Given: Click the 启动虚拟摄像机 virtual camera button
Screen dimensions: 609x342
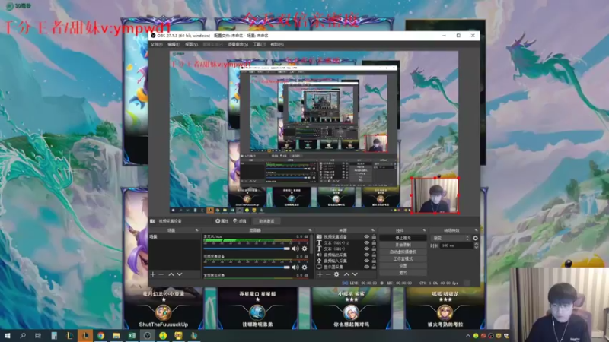Looking at the screenshot, I should coord(403,252).
